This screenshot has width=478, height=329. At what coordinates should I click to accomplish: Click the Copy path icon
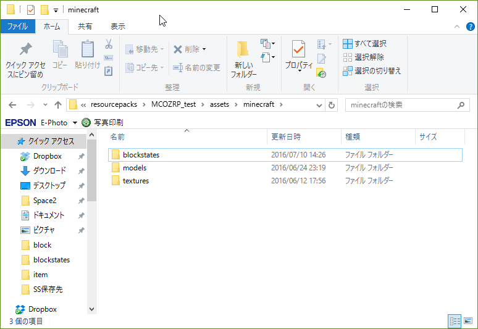[x=109, y=57]
